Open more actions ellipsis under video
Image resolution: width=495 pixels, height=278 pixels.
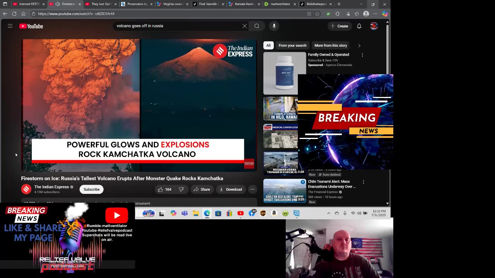click(252, 189)
